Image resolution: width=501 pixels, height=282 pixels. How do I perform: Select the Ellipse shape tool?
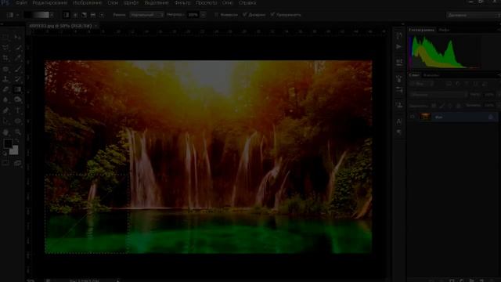[x=18, y=121]
